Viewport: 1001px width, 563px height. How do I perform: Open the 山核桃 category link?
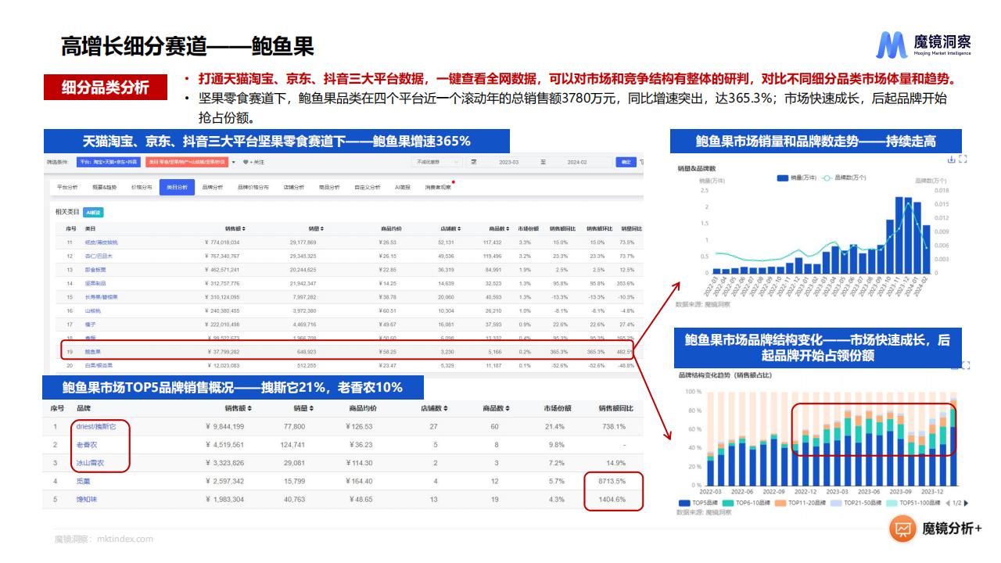pyautogui.click(x=93, y=310)
